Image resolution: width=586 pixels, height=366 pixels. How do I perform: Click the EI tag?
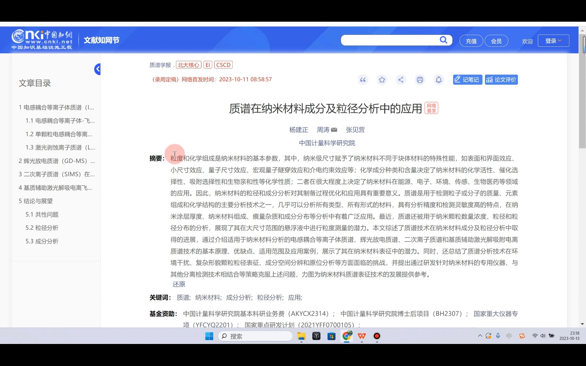(208, 65)
